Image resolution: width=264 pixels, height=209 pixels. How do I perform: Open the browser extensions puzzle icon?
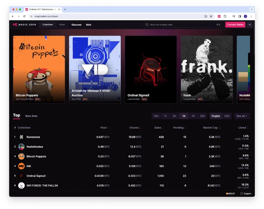pos(225,16)
